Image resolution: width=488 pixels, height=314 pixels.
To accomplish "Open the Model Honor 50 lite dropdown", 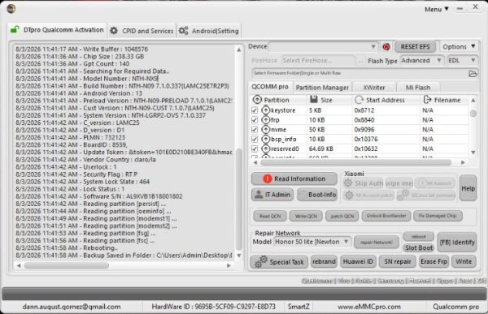I will pyautogui.click(x=312, y=242).
